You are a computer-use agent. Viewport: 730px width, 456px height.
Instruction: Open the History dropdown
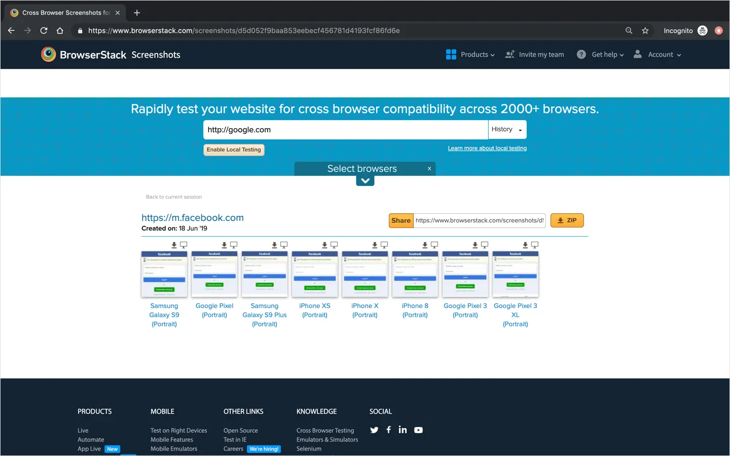(507, 130)
